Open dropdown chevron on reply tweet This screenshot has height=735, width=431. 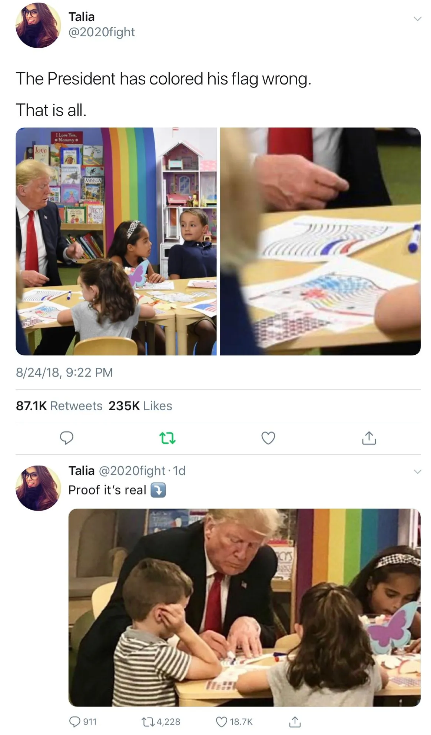[x=417, y=471]
